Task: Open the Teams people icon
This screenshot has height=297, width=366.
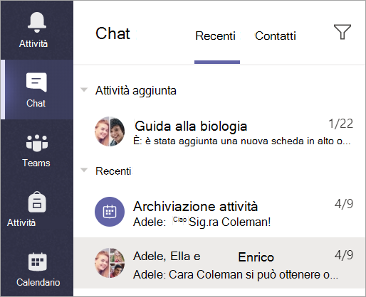Action: [37, 143]
